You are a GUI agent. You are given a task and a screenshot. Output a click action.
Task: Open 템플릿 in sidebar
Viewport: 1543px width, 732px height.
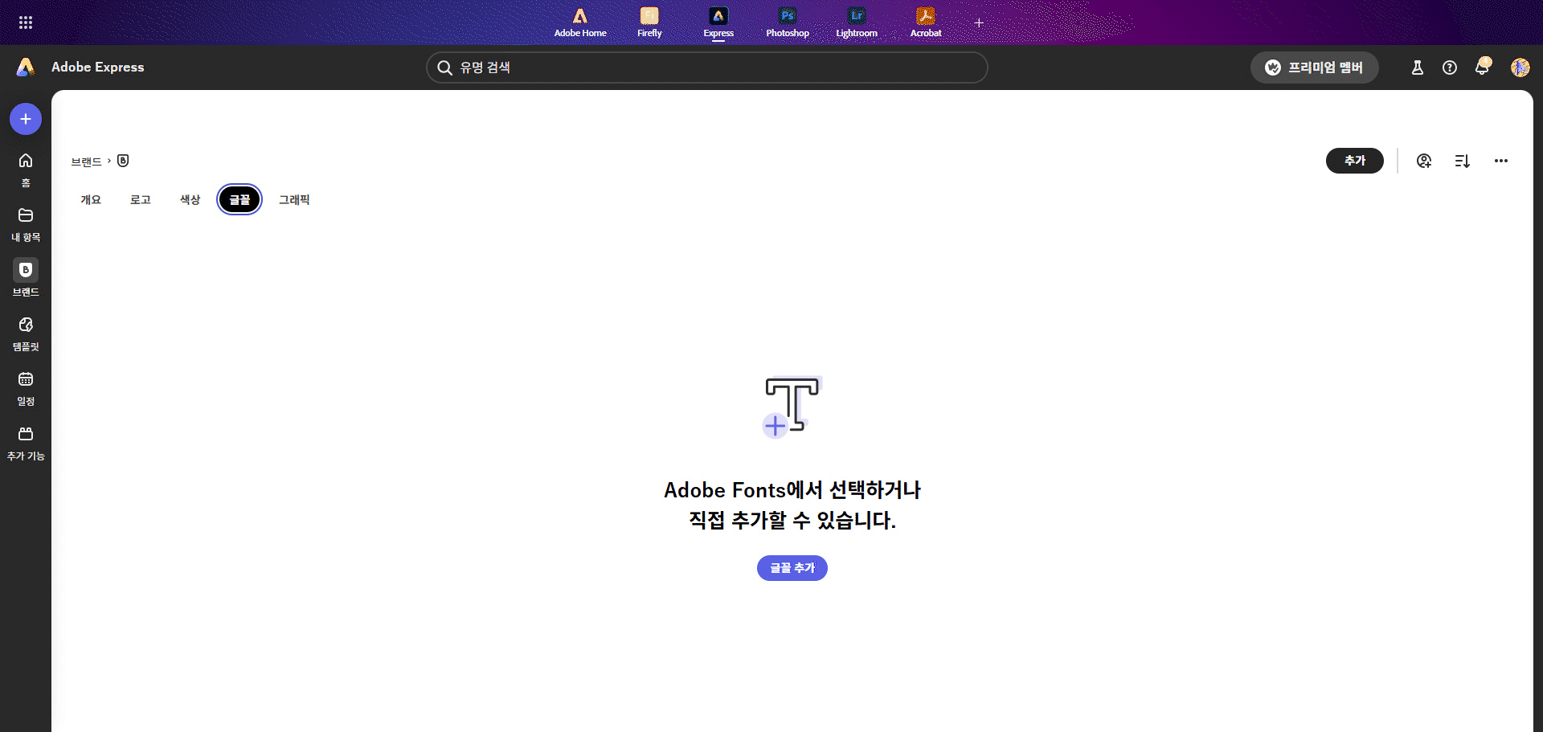tap(26, 333)
